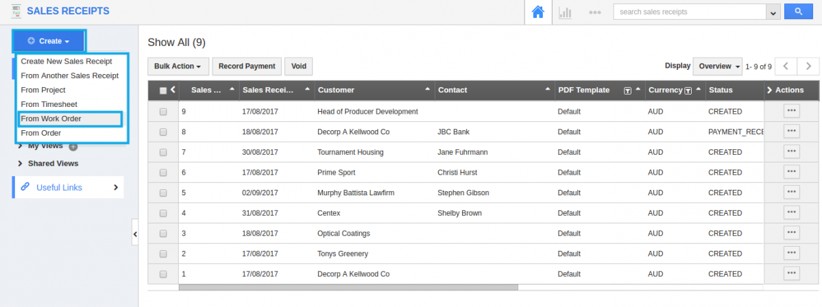
Task: Open actions menu for Centex row
Action: [x=792, y=213]
